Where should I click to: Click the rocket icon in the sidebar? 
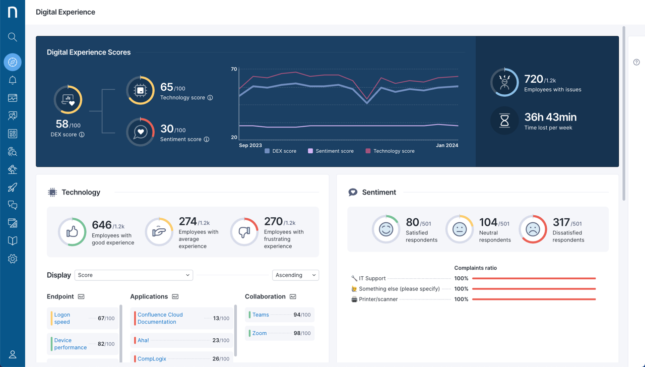click(13, 187)
